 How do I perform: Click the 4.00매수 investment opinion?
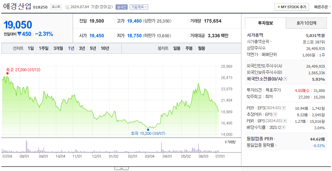coord(302,91)
